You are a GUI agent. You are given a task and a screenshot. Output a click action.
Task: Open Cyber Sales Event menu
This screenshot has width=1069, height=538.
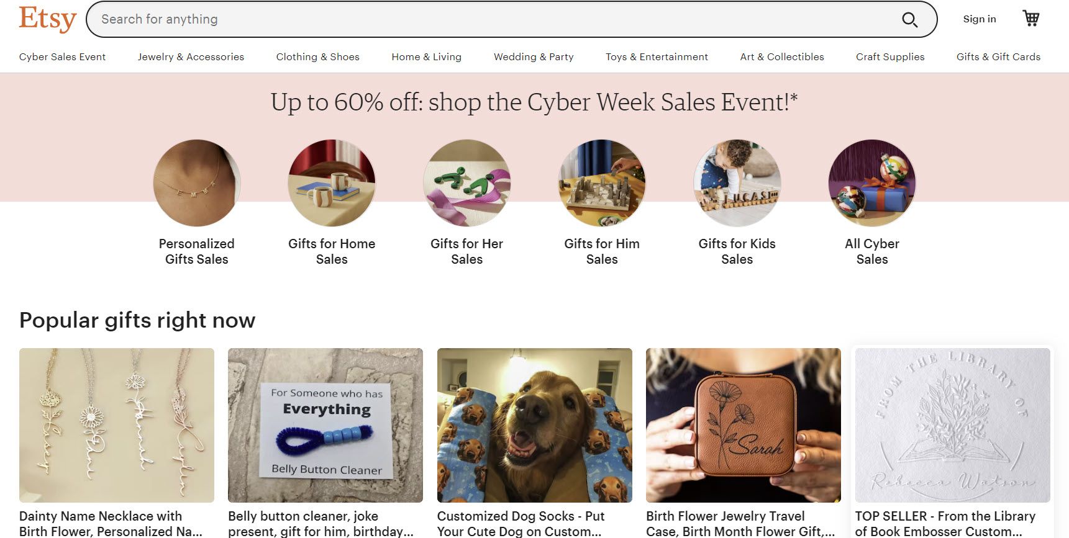tap(62, 57)
